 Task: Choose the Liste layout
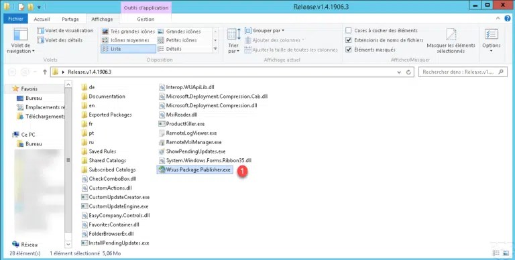coord(128,49)
